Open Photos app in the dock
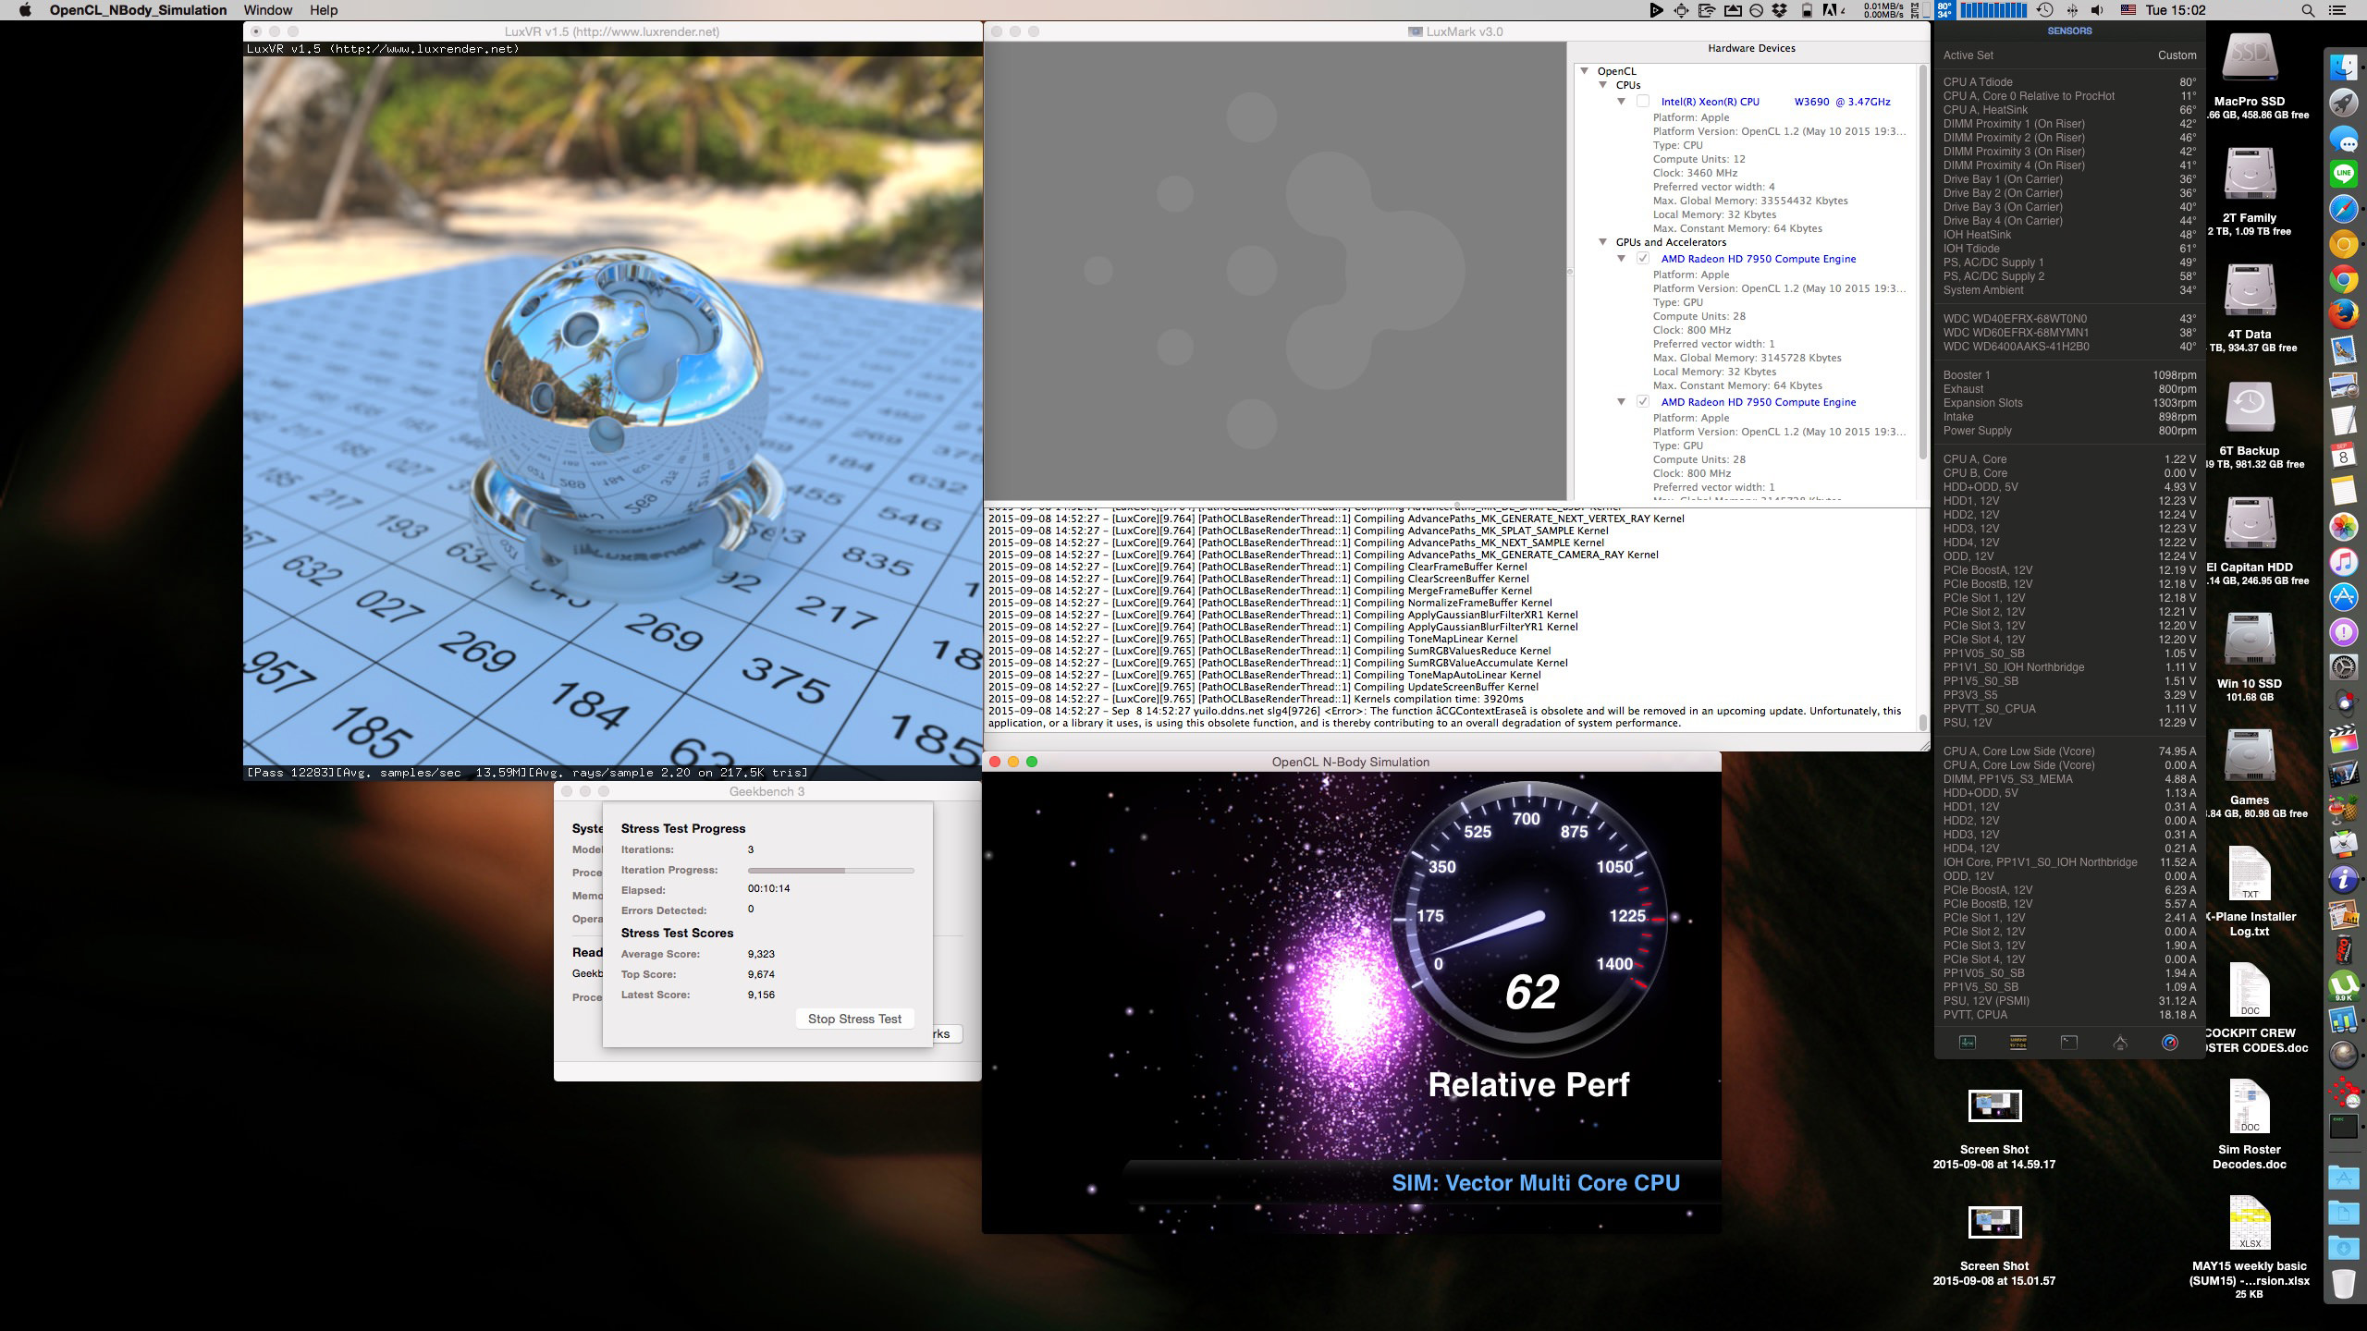 [x=2344, y=528]
